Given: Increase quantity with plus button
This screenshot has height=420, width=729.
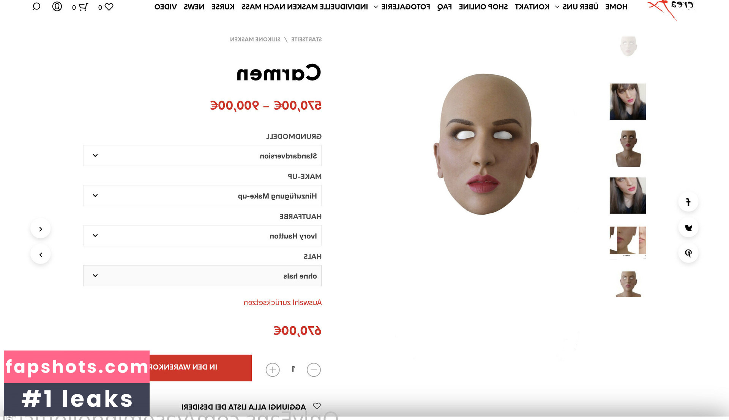Looking at the screenshot, I should click(x=273, y=369).
